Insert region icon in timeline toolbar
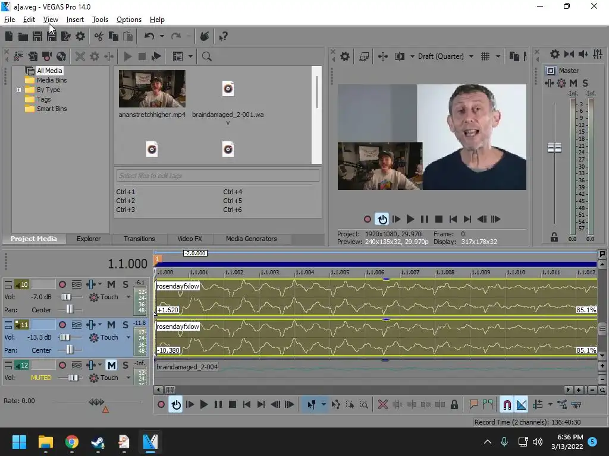The height and width of the screenshot is (456, 609). (488, 405)
